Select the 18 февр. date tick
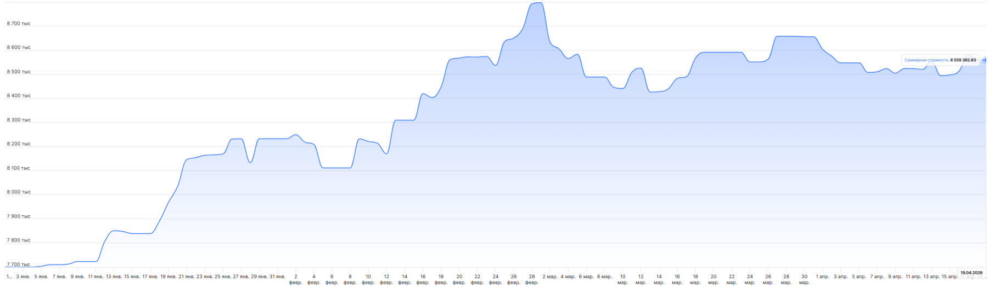Viewport: 988px width, 287px height. point(441,279)
